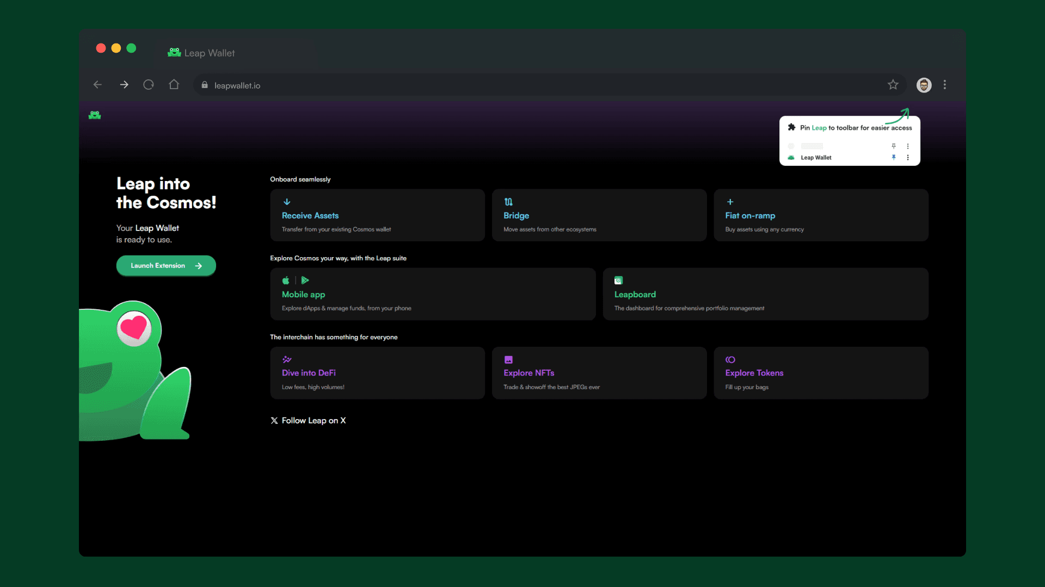
Task: Click the coins icon above Explore Tokens
Action: tap(730, 360)
